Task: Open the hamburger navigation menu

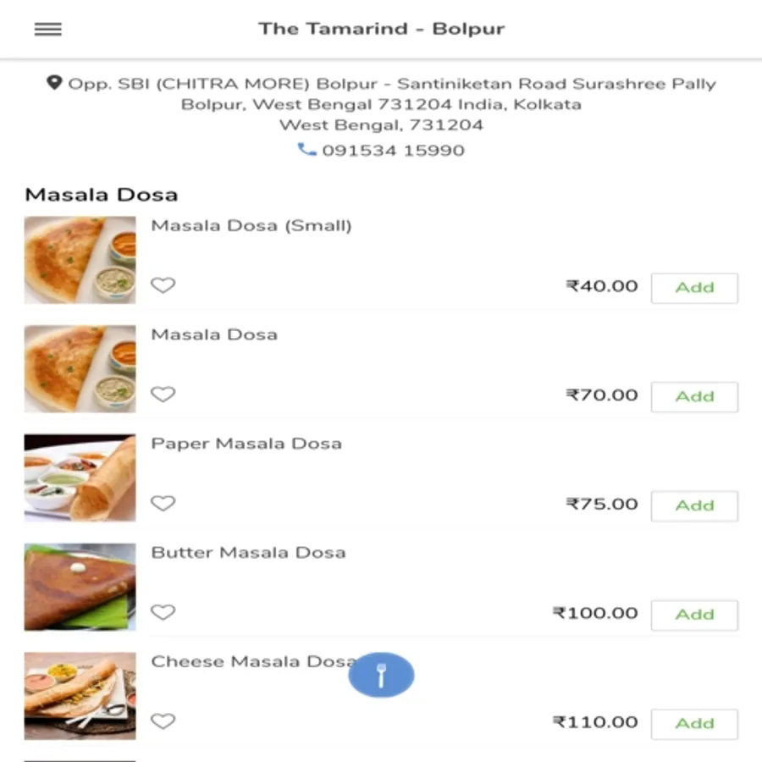Action: (47, 29)
